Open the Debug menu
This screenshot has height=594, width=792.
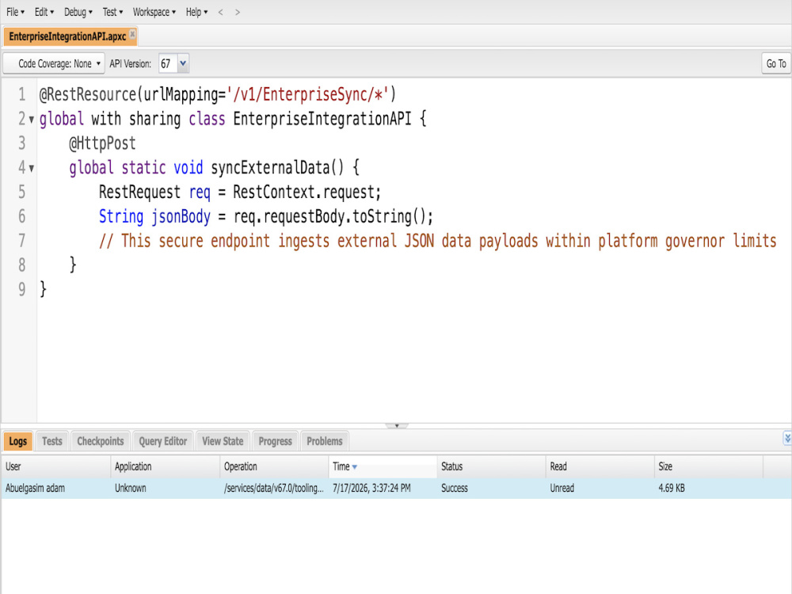click(x=78, y=12)
